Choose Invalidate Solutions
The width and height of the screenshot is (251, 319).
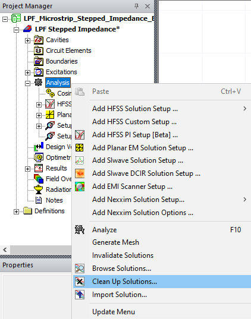click(x=162, y=255)
